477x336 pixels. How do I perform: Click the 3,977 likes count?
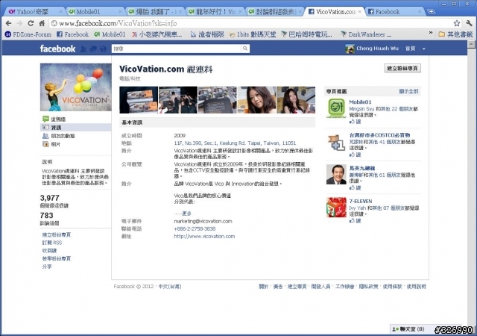pos(50,198)
